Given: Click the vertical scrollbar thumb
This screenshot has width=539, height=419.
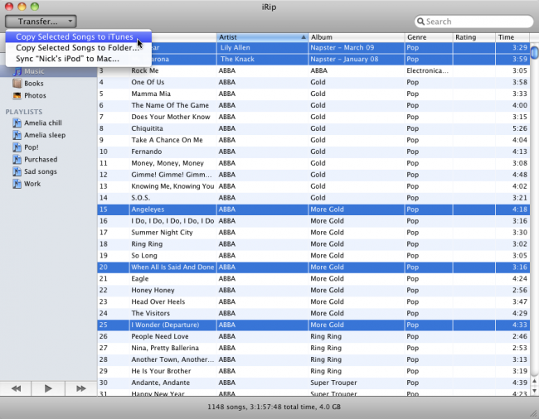Looking at the screenshot, I should coord(535,52).
